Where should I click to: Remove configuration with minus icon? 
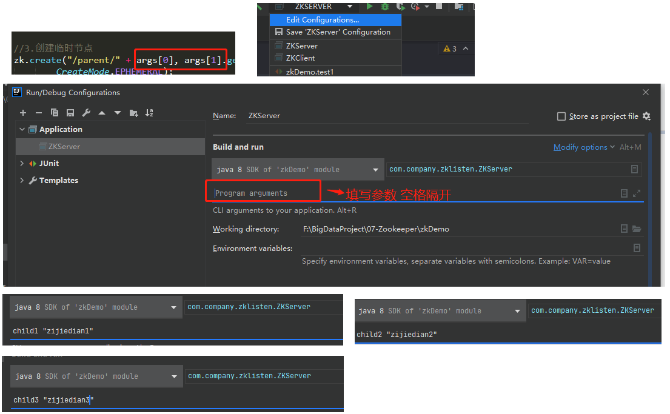click(x=39, y=113)
